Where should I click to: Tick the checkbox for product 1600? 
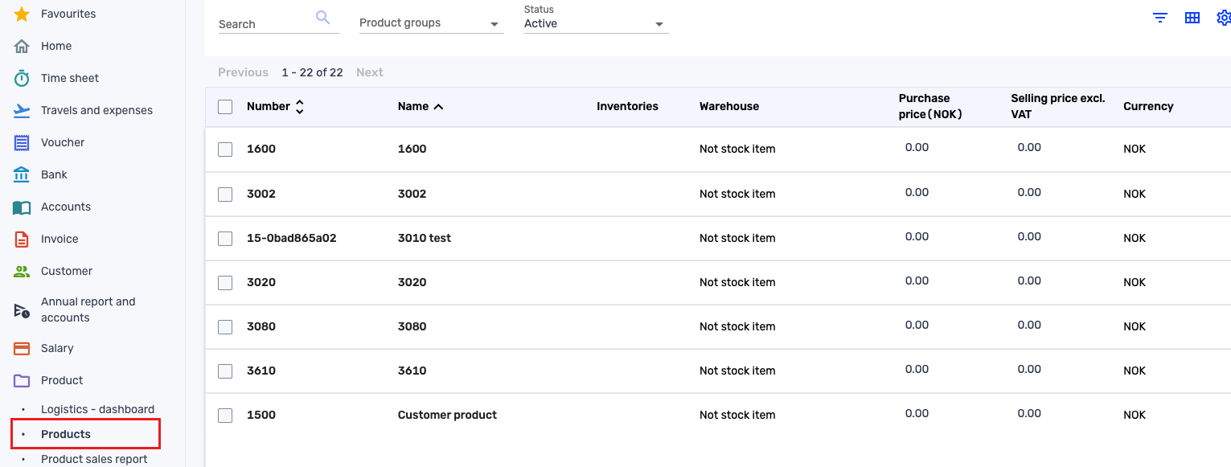225,149
